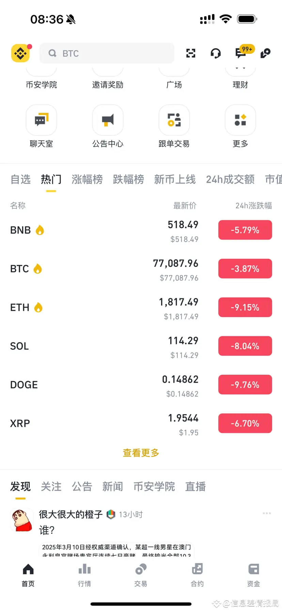Screen dimensions: 282x611
Task: Open 跟单交易 copy trading icon
Action: point(174,120)
